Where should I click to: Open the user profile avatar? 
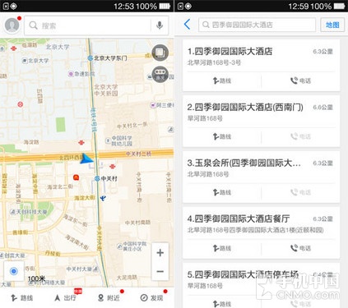tap(12, 25)
